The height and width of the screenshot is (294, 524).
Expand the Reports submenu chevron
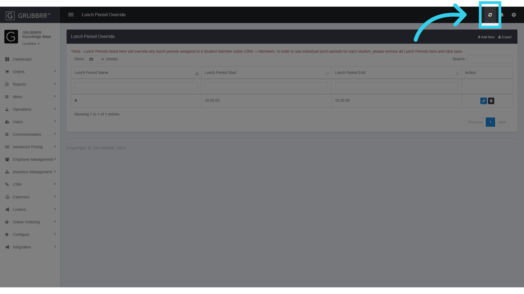click(x=55, y=84)
